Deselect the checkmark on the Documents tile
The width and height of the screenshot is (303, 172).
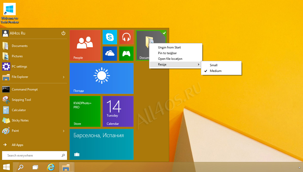(164, 33)
